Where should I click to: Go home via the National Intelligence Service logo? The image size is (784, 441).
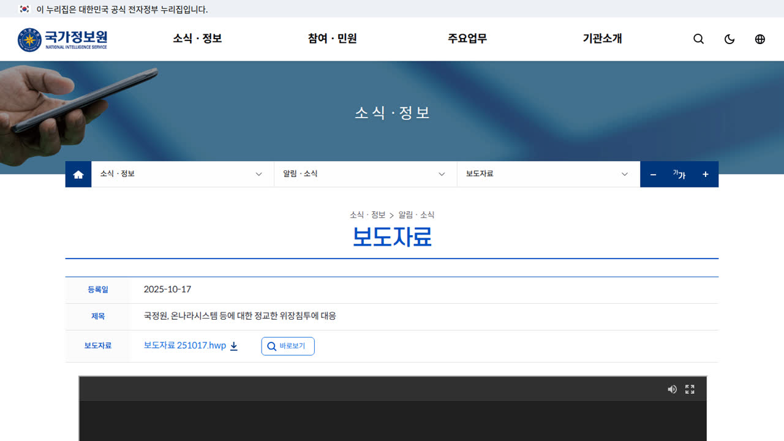coord(62,39)
